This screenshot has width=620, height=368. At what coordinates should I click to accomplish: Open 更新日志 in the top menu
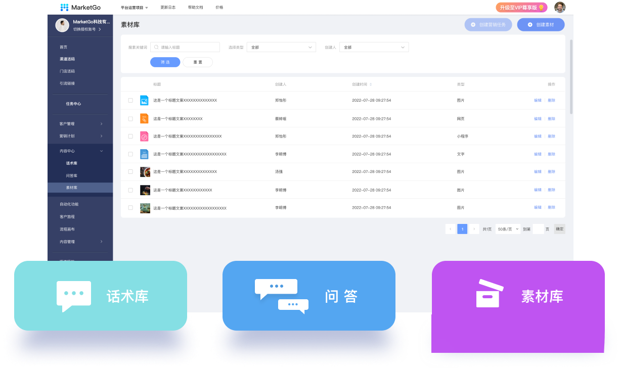[x=167, y=8]
